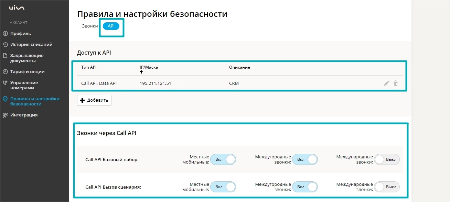The width and height of the screenshot is (450, 202).
Task: Click the Добавить button
Action: click(x=94, y=100)
